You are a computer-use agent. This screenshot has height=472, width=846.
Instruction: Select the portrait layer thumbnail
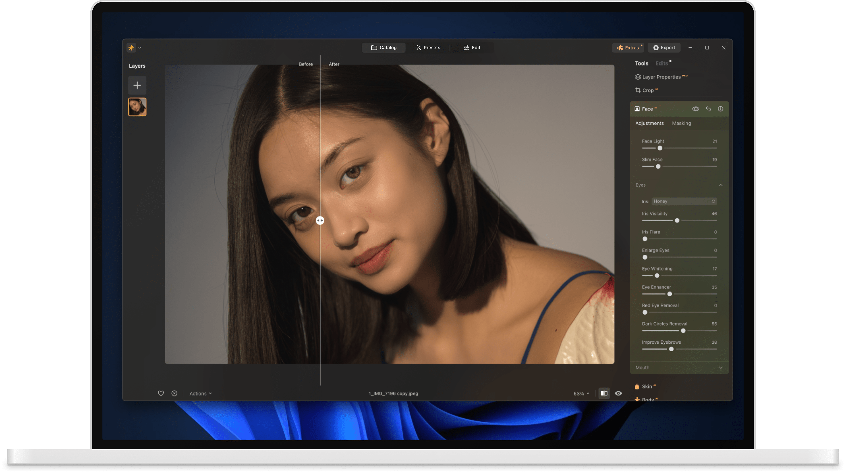(x=137, y=106)
